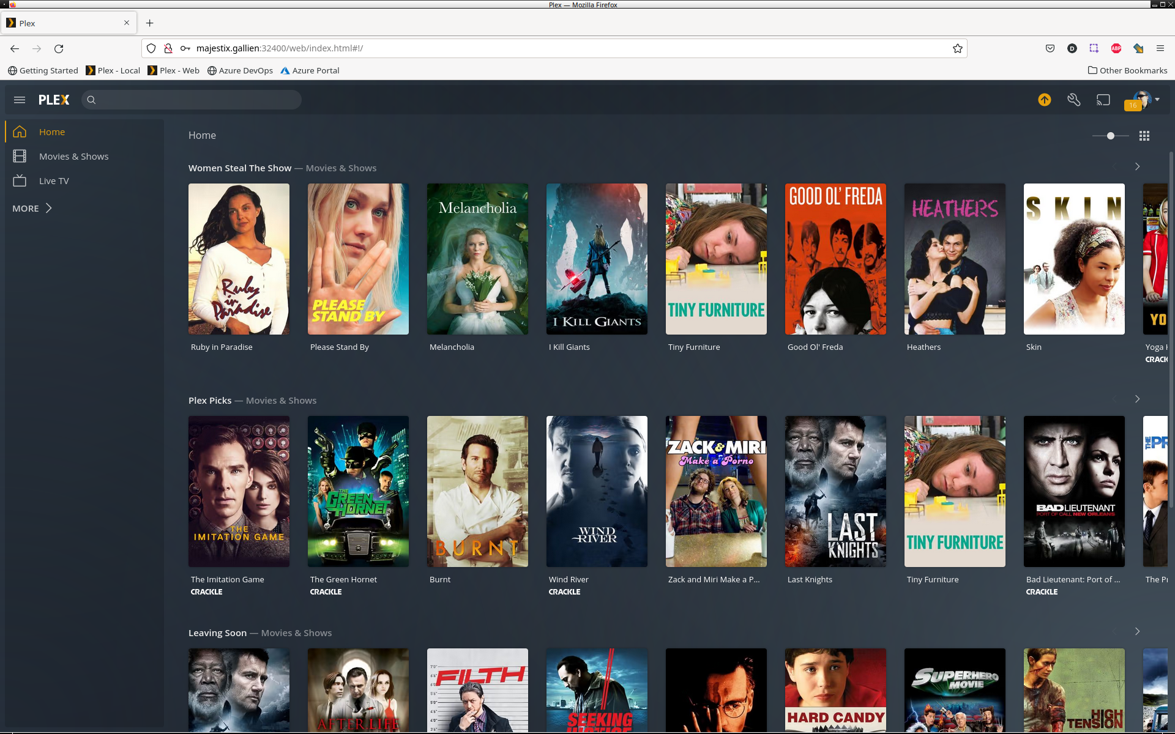The width and height of the screenshot is (1175, 734).
Task: Open the Filth poster
Action: click(x=477, y=690)
